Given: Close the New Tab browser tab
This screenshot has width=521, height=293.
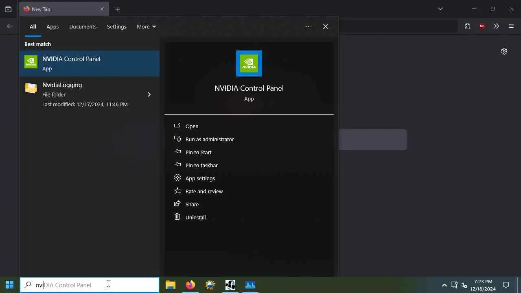Looking at the screenshot, I should click(x=102, y=9).
